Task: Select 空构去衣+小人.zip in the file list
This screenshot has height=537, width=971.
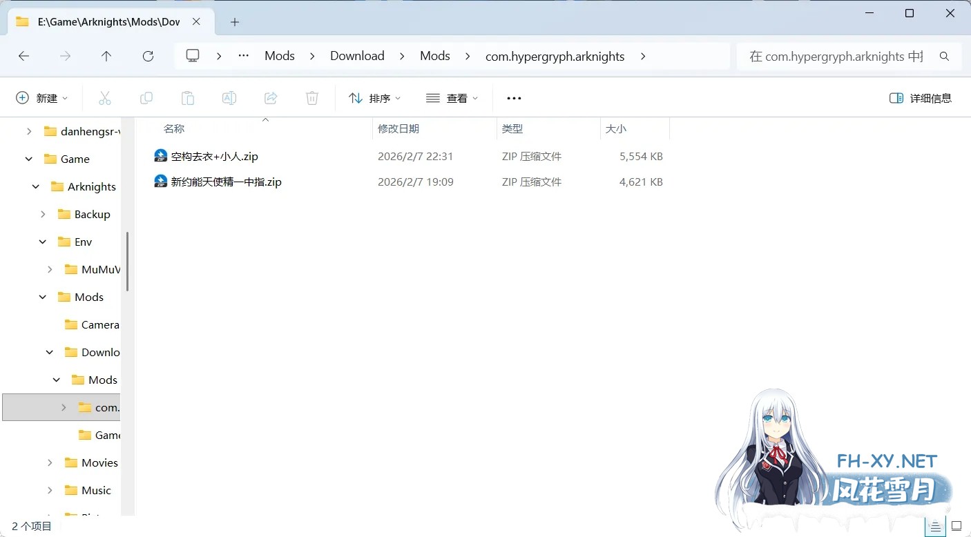Action: pyautogui.click(x=213, y=156)
